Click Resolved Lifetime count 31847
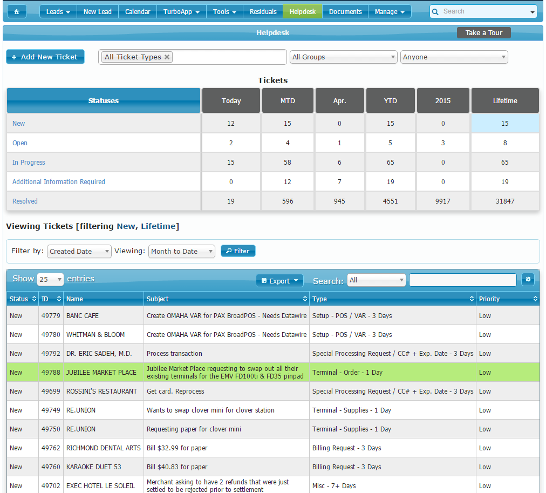The height and width of the screenshot is (493, 546). coord(505,201)
